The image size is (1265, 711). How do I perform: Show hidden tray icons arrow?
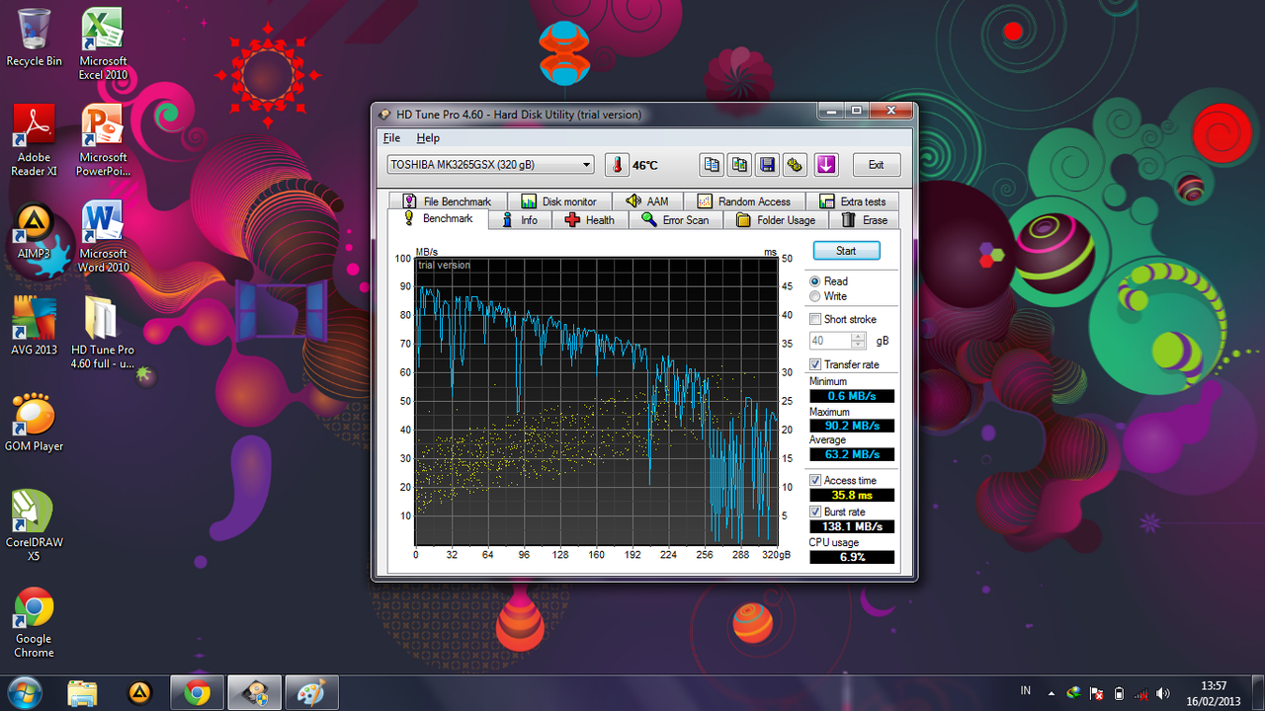[1051, 693]
